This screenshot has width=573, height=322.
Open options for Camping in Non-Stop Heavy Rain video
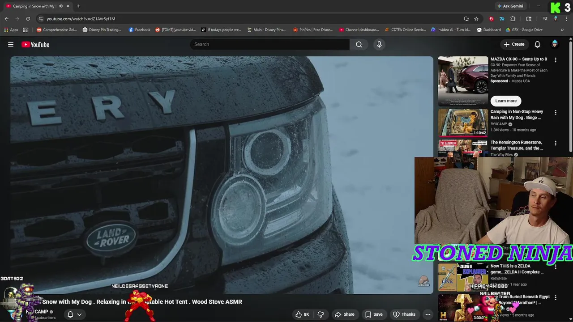[556, 112]
